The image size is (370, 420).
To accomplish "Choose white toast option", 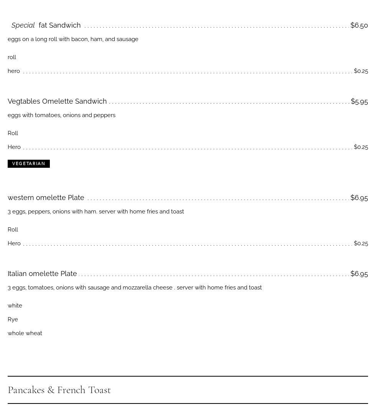I will [x=15, y=306].
